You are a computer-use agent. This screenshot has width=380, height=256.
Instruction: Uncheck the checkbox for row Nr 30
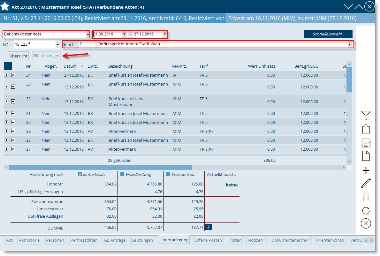(x=13, y=122)
